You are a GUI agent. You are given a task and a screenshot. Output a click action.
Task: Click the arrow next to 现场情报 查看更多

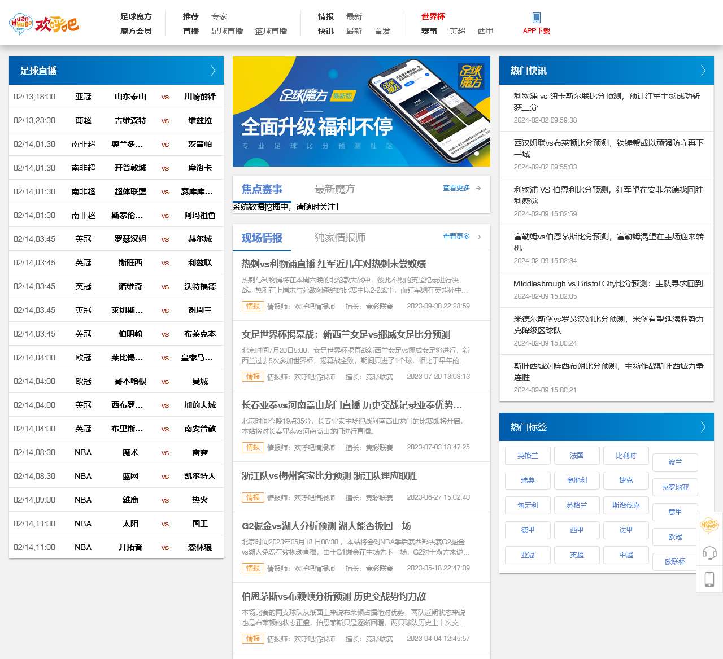tap(478, 237)
